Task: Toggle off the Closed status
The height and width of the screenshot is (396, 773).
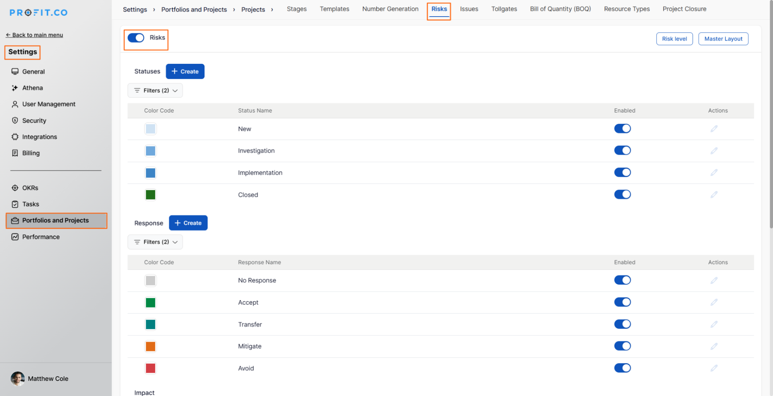Action: (x=622, y=195)
